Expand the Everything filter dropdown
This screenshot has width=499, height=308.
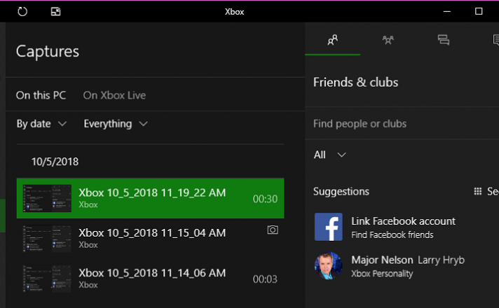tap(116, 124)
